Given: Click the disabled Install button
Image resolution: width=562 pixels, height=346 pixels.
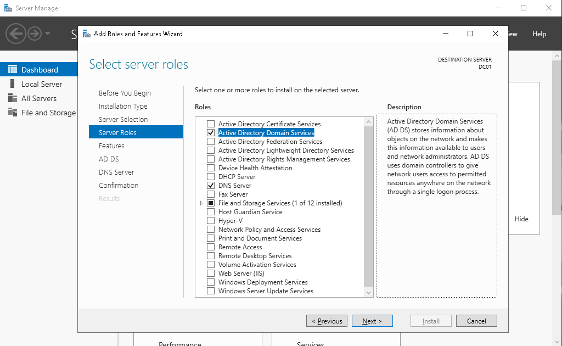Looking at the screenshot, I should (431, 321).
